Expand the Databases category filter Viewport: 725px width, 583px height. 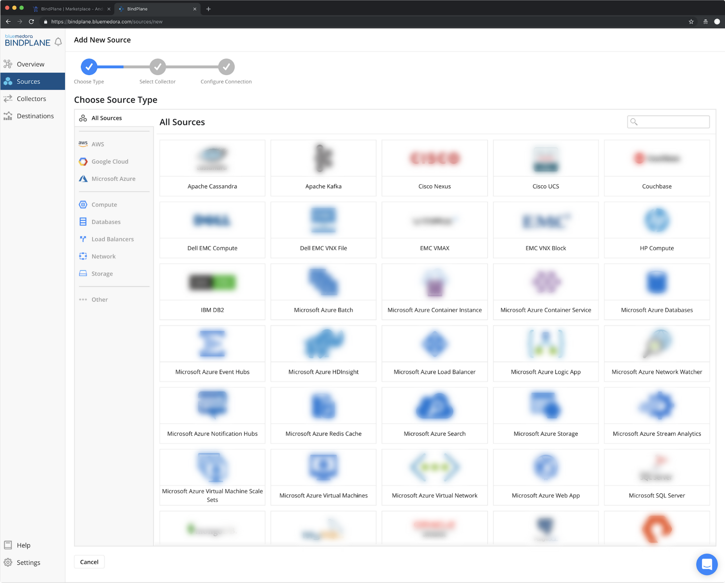tap(106, 222)
